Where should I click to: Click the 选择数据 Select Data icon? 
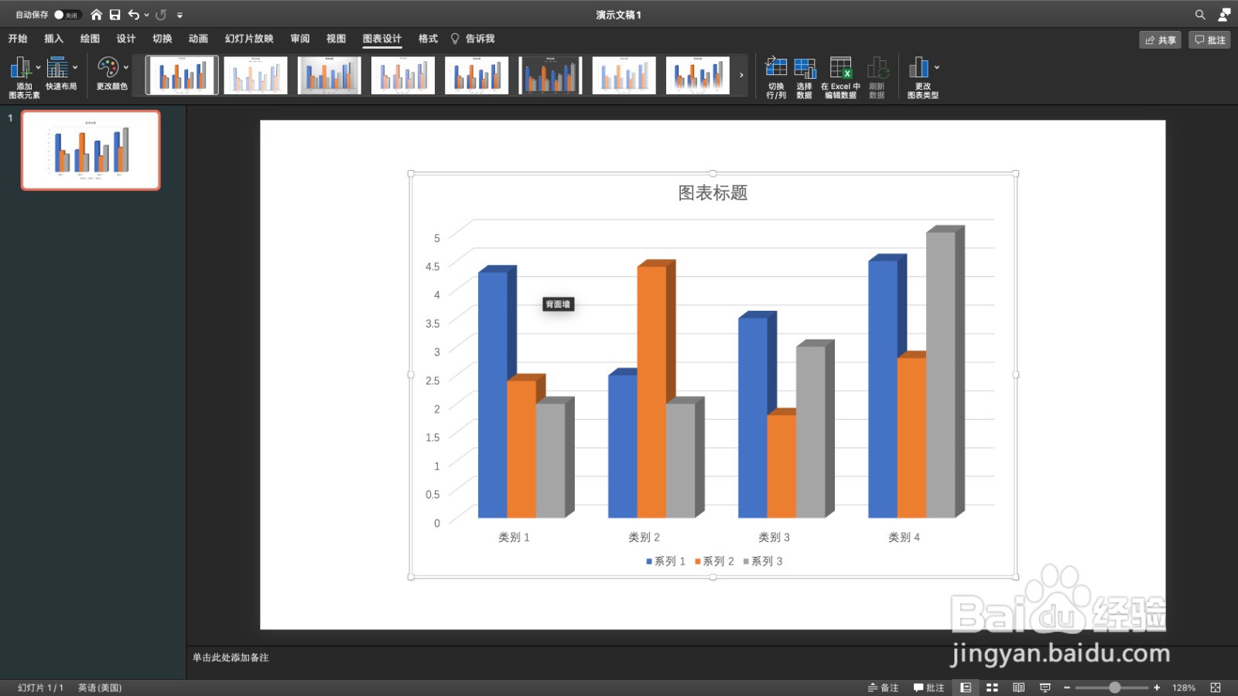[805, 77]
